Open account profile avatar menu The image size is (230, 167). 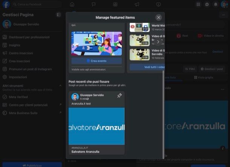[x=224, y=5]
